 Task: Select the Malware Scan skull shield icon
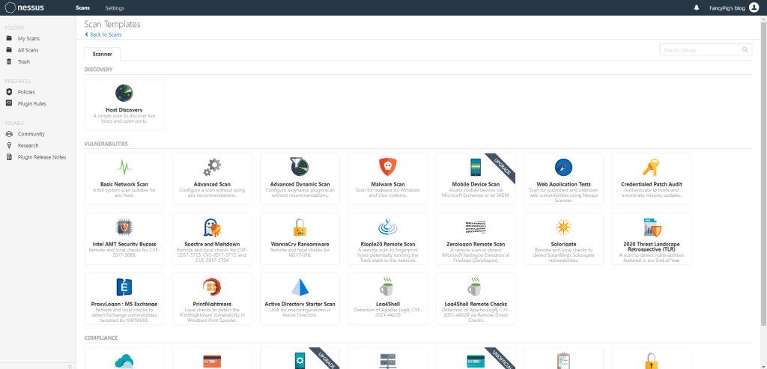pyautogui.click(x=387, y=167)
